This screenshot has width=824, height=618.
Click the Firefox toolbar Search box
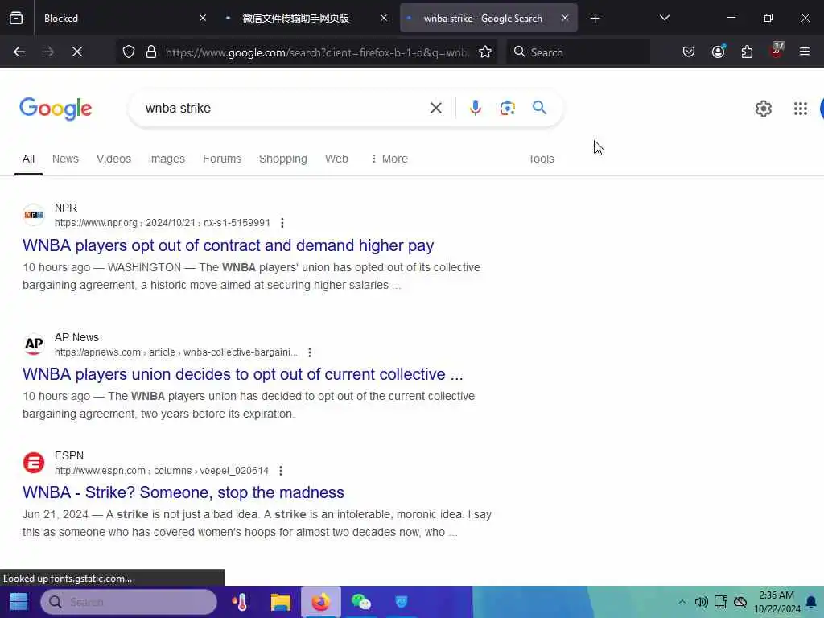click(x=578, y=52)
